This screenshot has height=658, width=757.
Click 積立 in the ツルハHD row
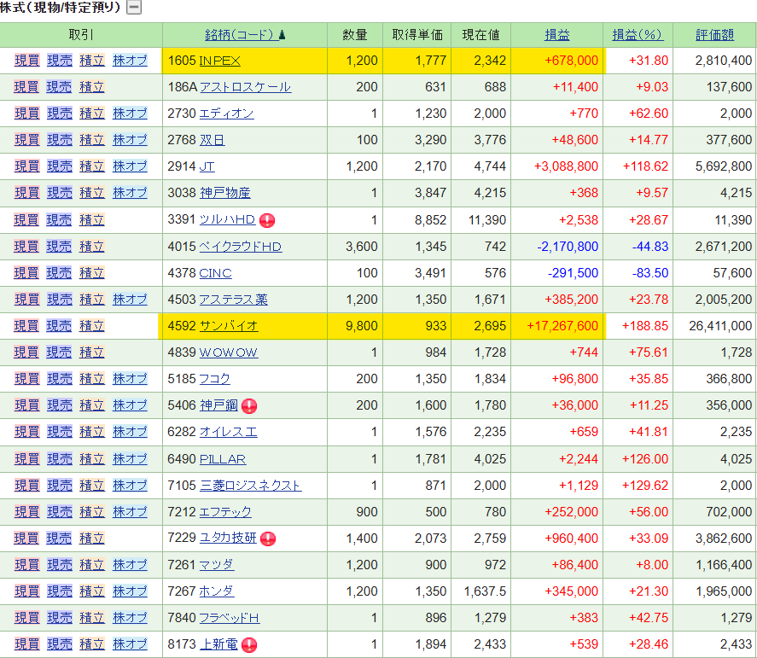(91, 220)
